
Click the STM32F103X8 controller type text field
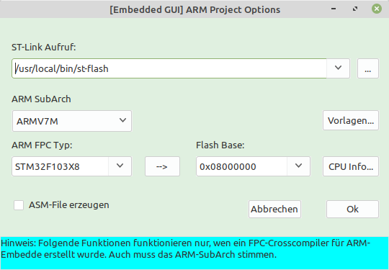(x=60, y=166)
